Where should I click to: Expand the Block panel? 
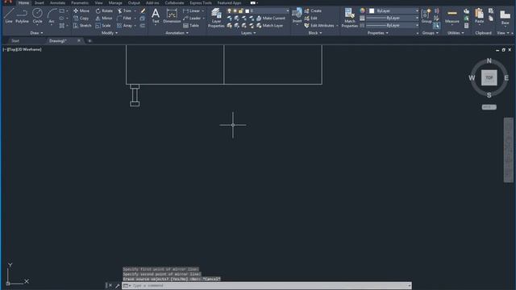point(315,33)
